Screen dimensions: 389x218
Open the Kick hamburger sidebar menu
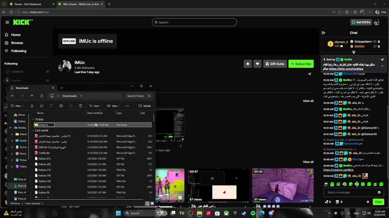point(7,22)
